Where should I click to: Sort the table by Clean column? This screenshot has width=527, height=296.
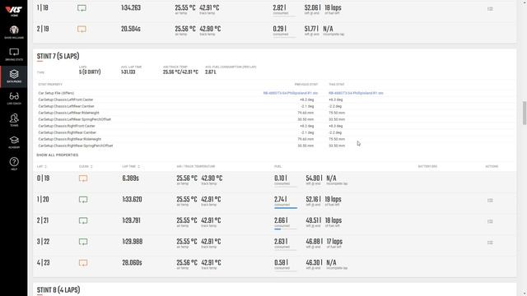tap(86, 166)
